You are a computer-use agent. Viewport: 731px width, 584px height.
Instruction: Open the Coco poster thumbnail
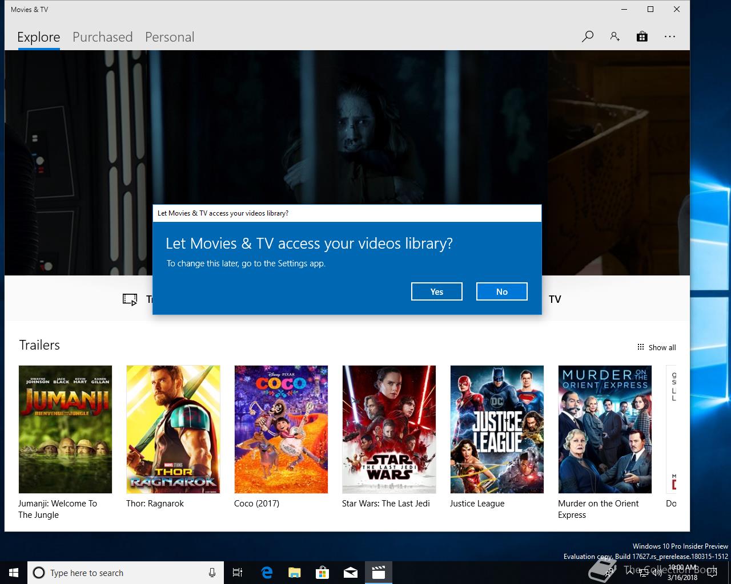click(x=281, y=429)
